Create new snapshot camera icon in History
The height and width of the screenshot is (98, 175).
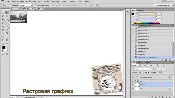pyautogui.click(x=166, y=60)
